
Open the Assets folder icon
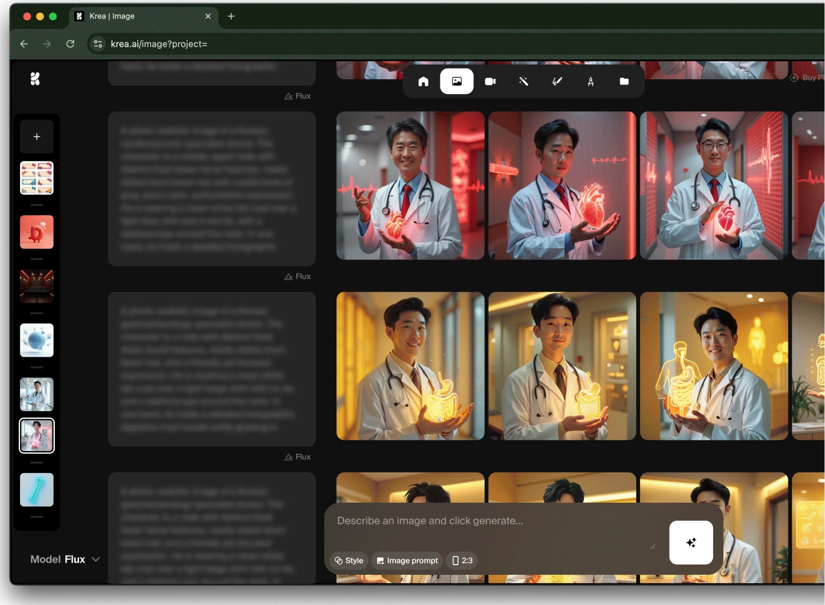pos(624,81)
